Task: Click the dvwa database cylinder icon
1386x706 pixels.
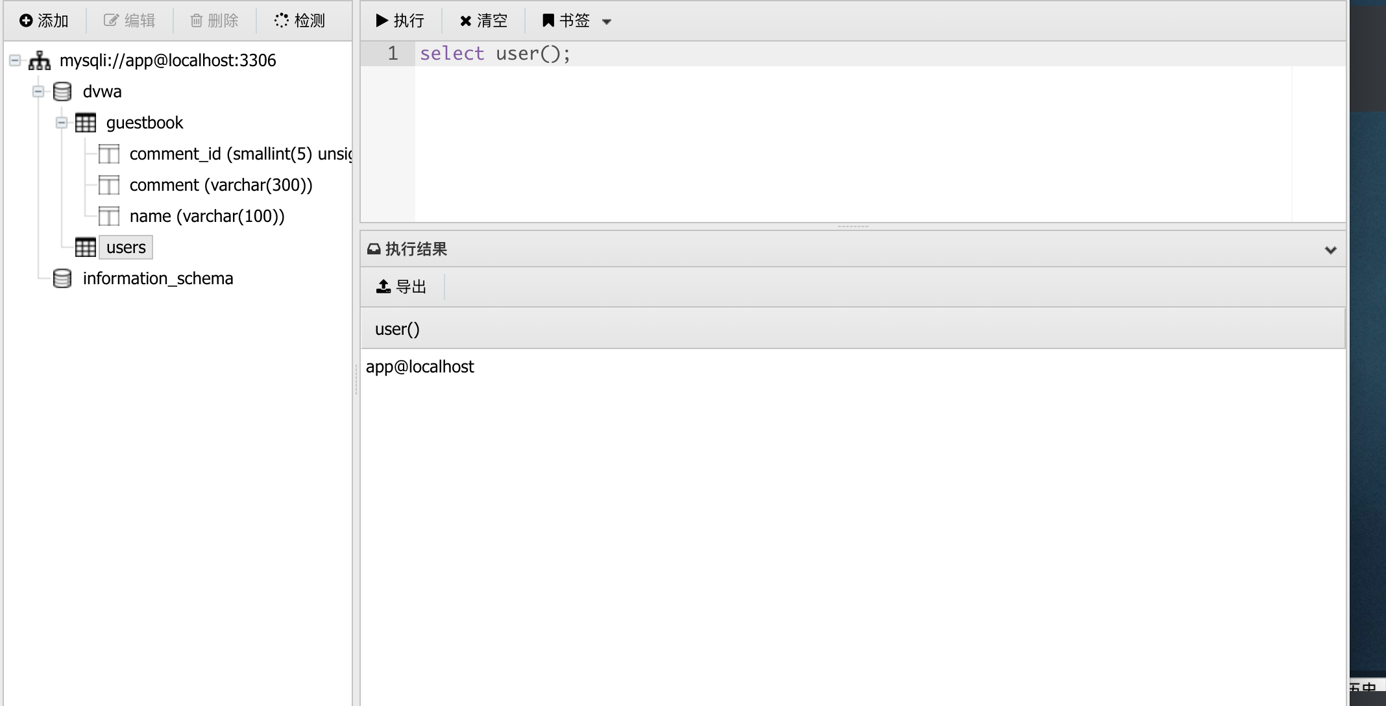Action: (x=62, y=91)
